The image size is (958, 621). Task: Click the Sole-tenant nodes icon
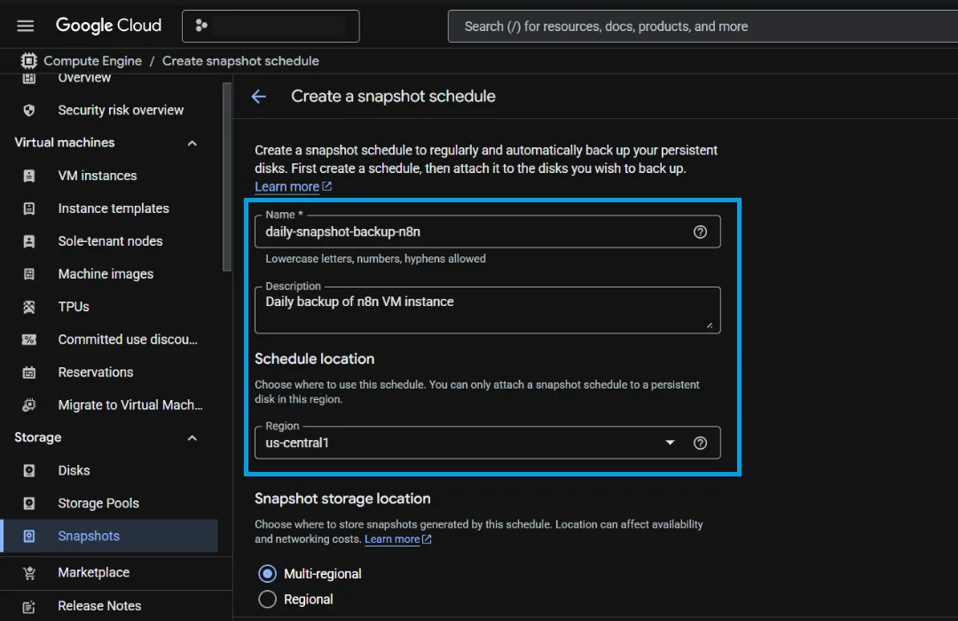tap(28, 241)
